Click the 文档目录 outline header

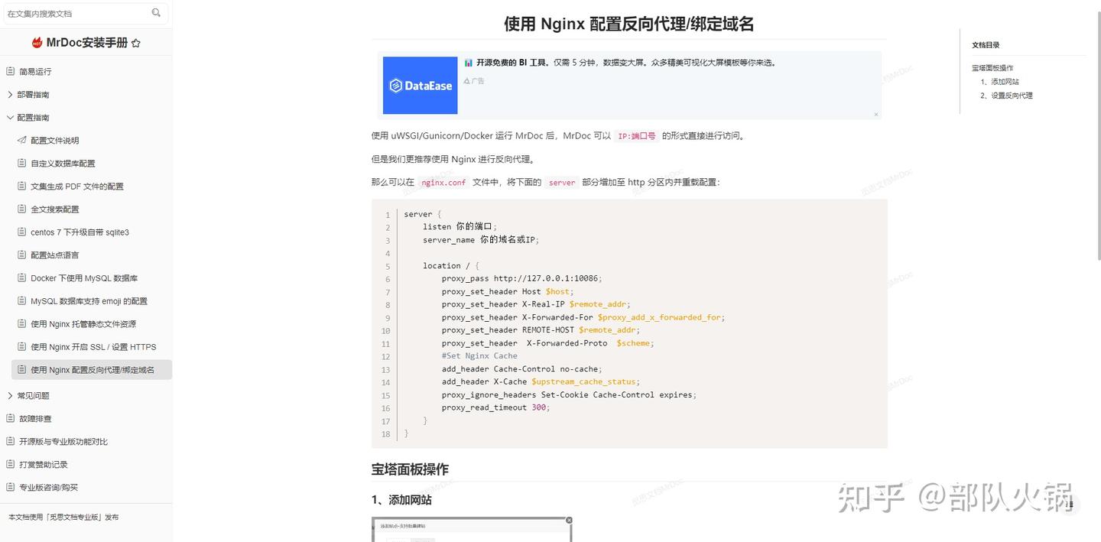986,45
